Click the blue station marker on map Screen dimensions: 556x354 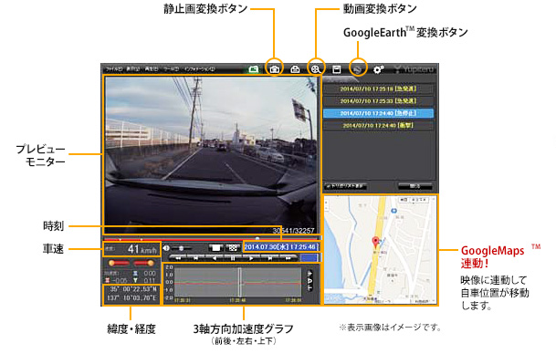pyautogui.click(x=393, y=211)
